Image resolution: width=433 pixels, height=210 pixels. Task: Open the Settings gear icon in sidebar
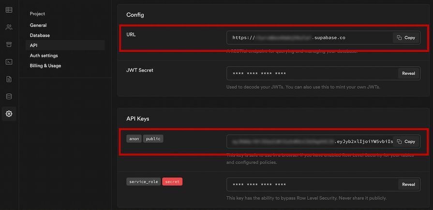(x=9, y=113)
